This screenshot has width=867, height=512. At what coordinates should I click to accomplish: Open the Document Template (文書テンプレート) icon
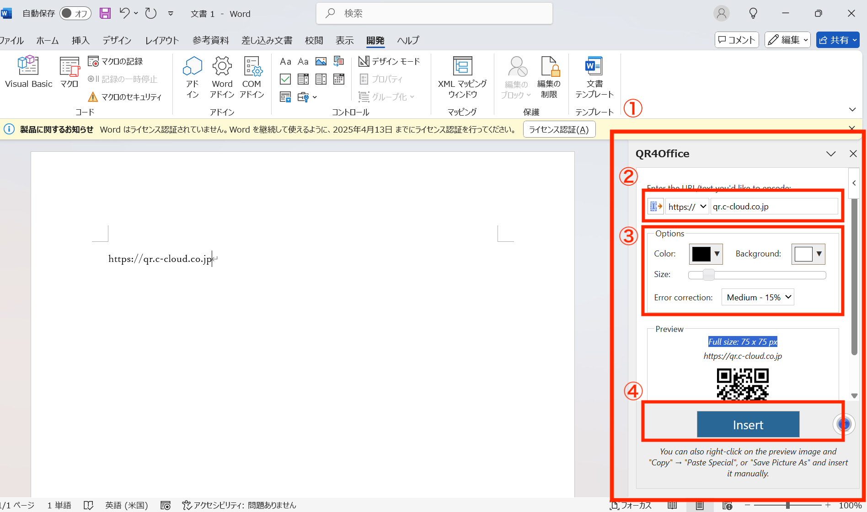click(594, 77)
